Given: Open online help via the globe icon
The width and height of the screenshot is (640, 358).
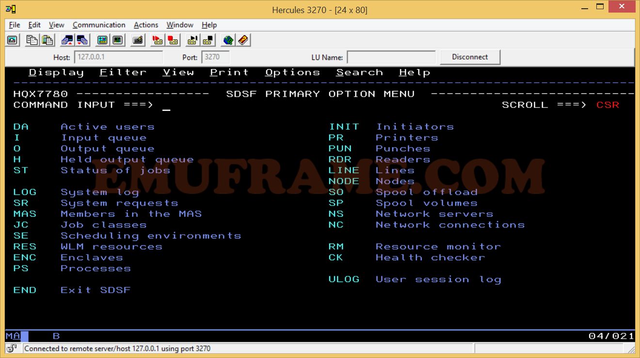Looking at the screenshot, I should [x=228, y=40].
